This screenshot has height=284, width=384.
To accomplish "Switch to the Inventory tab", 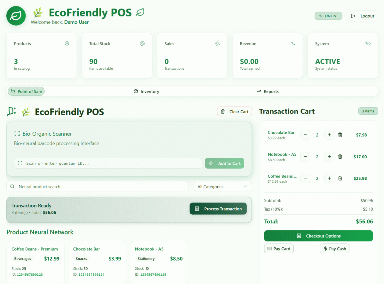I will point(146,91).
